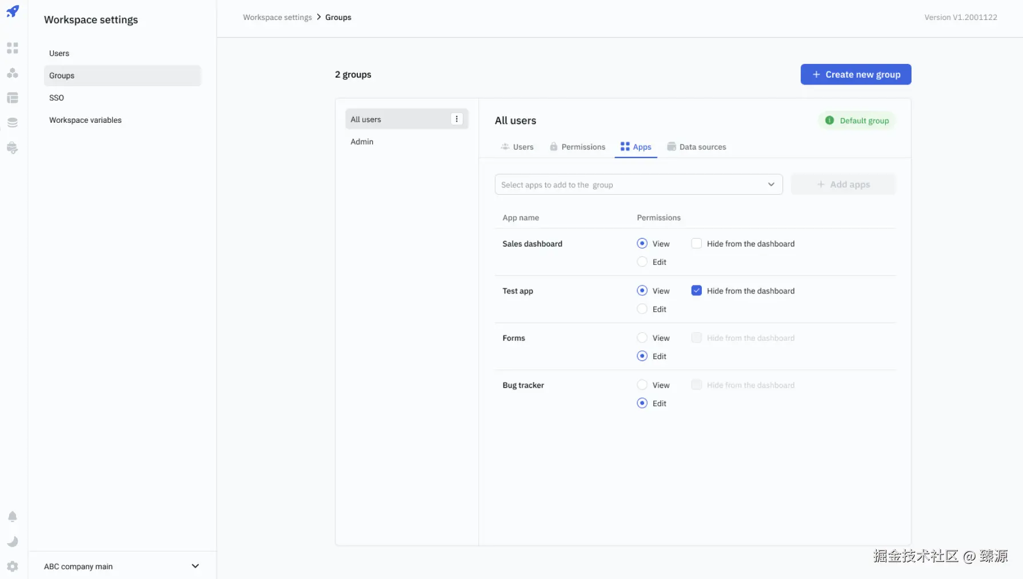Click the Create new group button
The height and width of the screenshot is (579, 1023).
point(856,75)
